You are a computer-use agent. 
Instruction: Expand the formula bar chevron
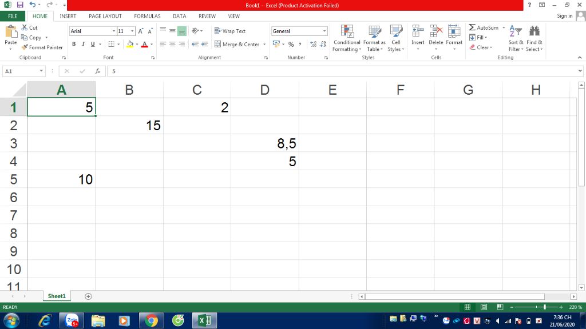click(x=580, y=71)
